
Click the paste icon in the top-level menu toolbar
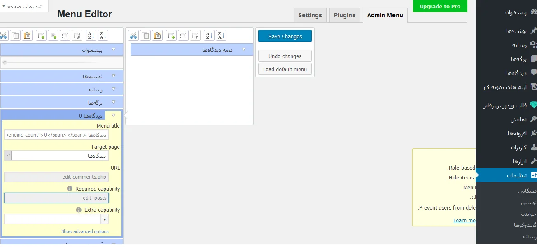coord(27,35)
